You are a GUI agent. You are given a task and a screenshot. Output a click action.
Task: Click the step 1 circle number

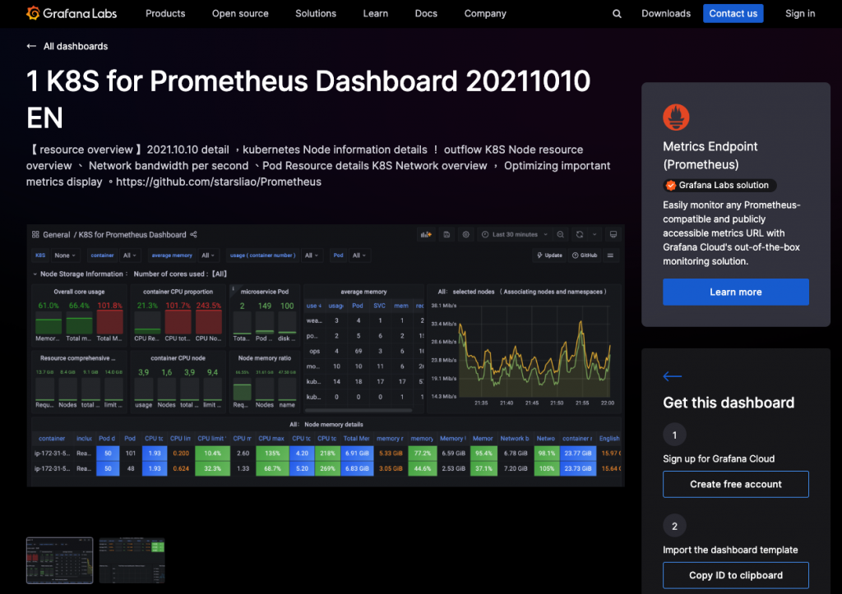tap(674, 435)
